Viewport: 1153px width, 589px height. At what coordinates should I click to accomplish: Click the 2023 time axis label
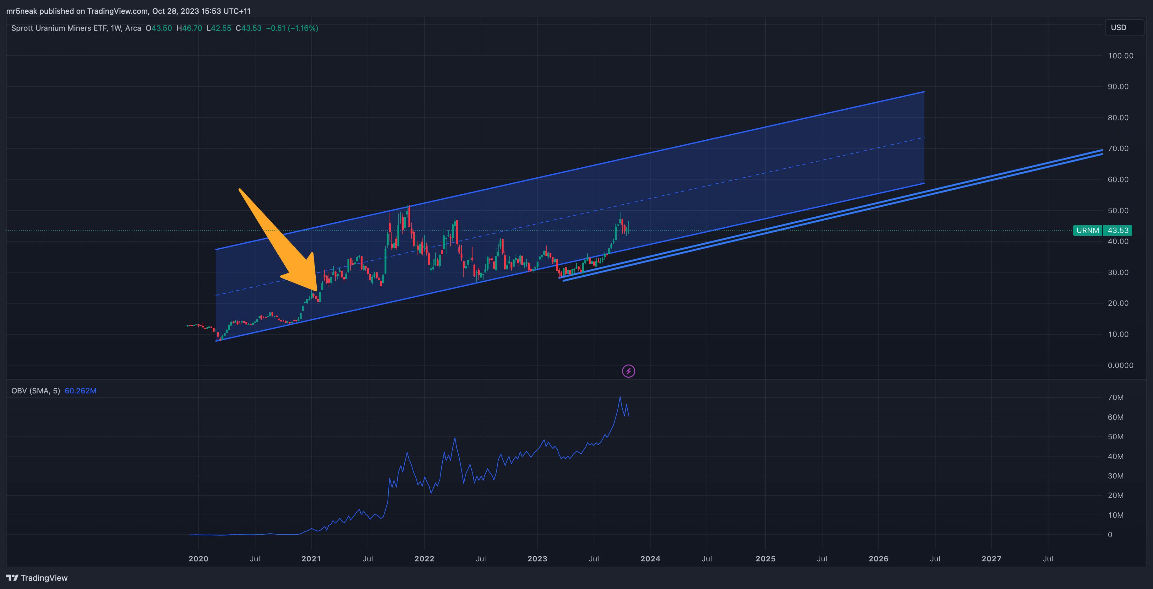537,559
